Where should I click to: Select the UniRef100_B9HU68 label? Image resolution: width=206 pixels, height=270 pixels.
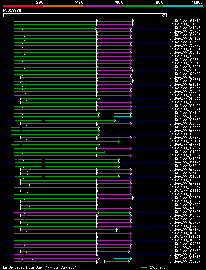(x=185, y=98)
